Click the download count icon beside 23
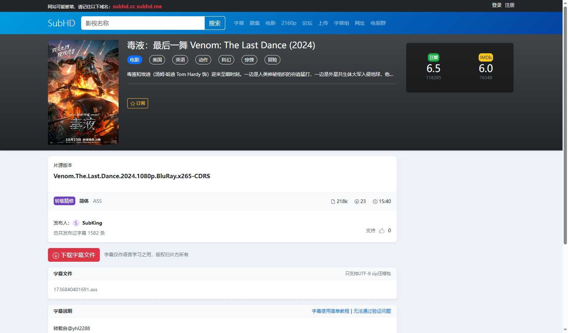Screen dimensions: 568x333 pos(357,202)
